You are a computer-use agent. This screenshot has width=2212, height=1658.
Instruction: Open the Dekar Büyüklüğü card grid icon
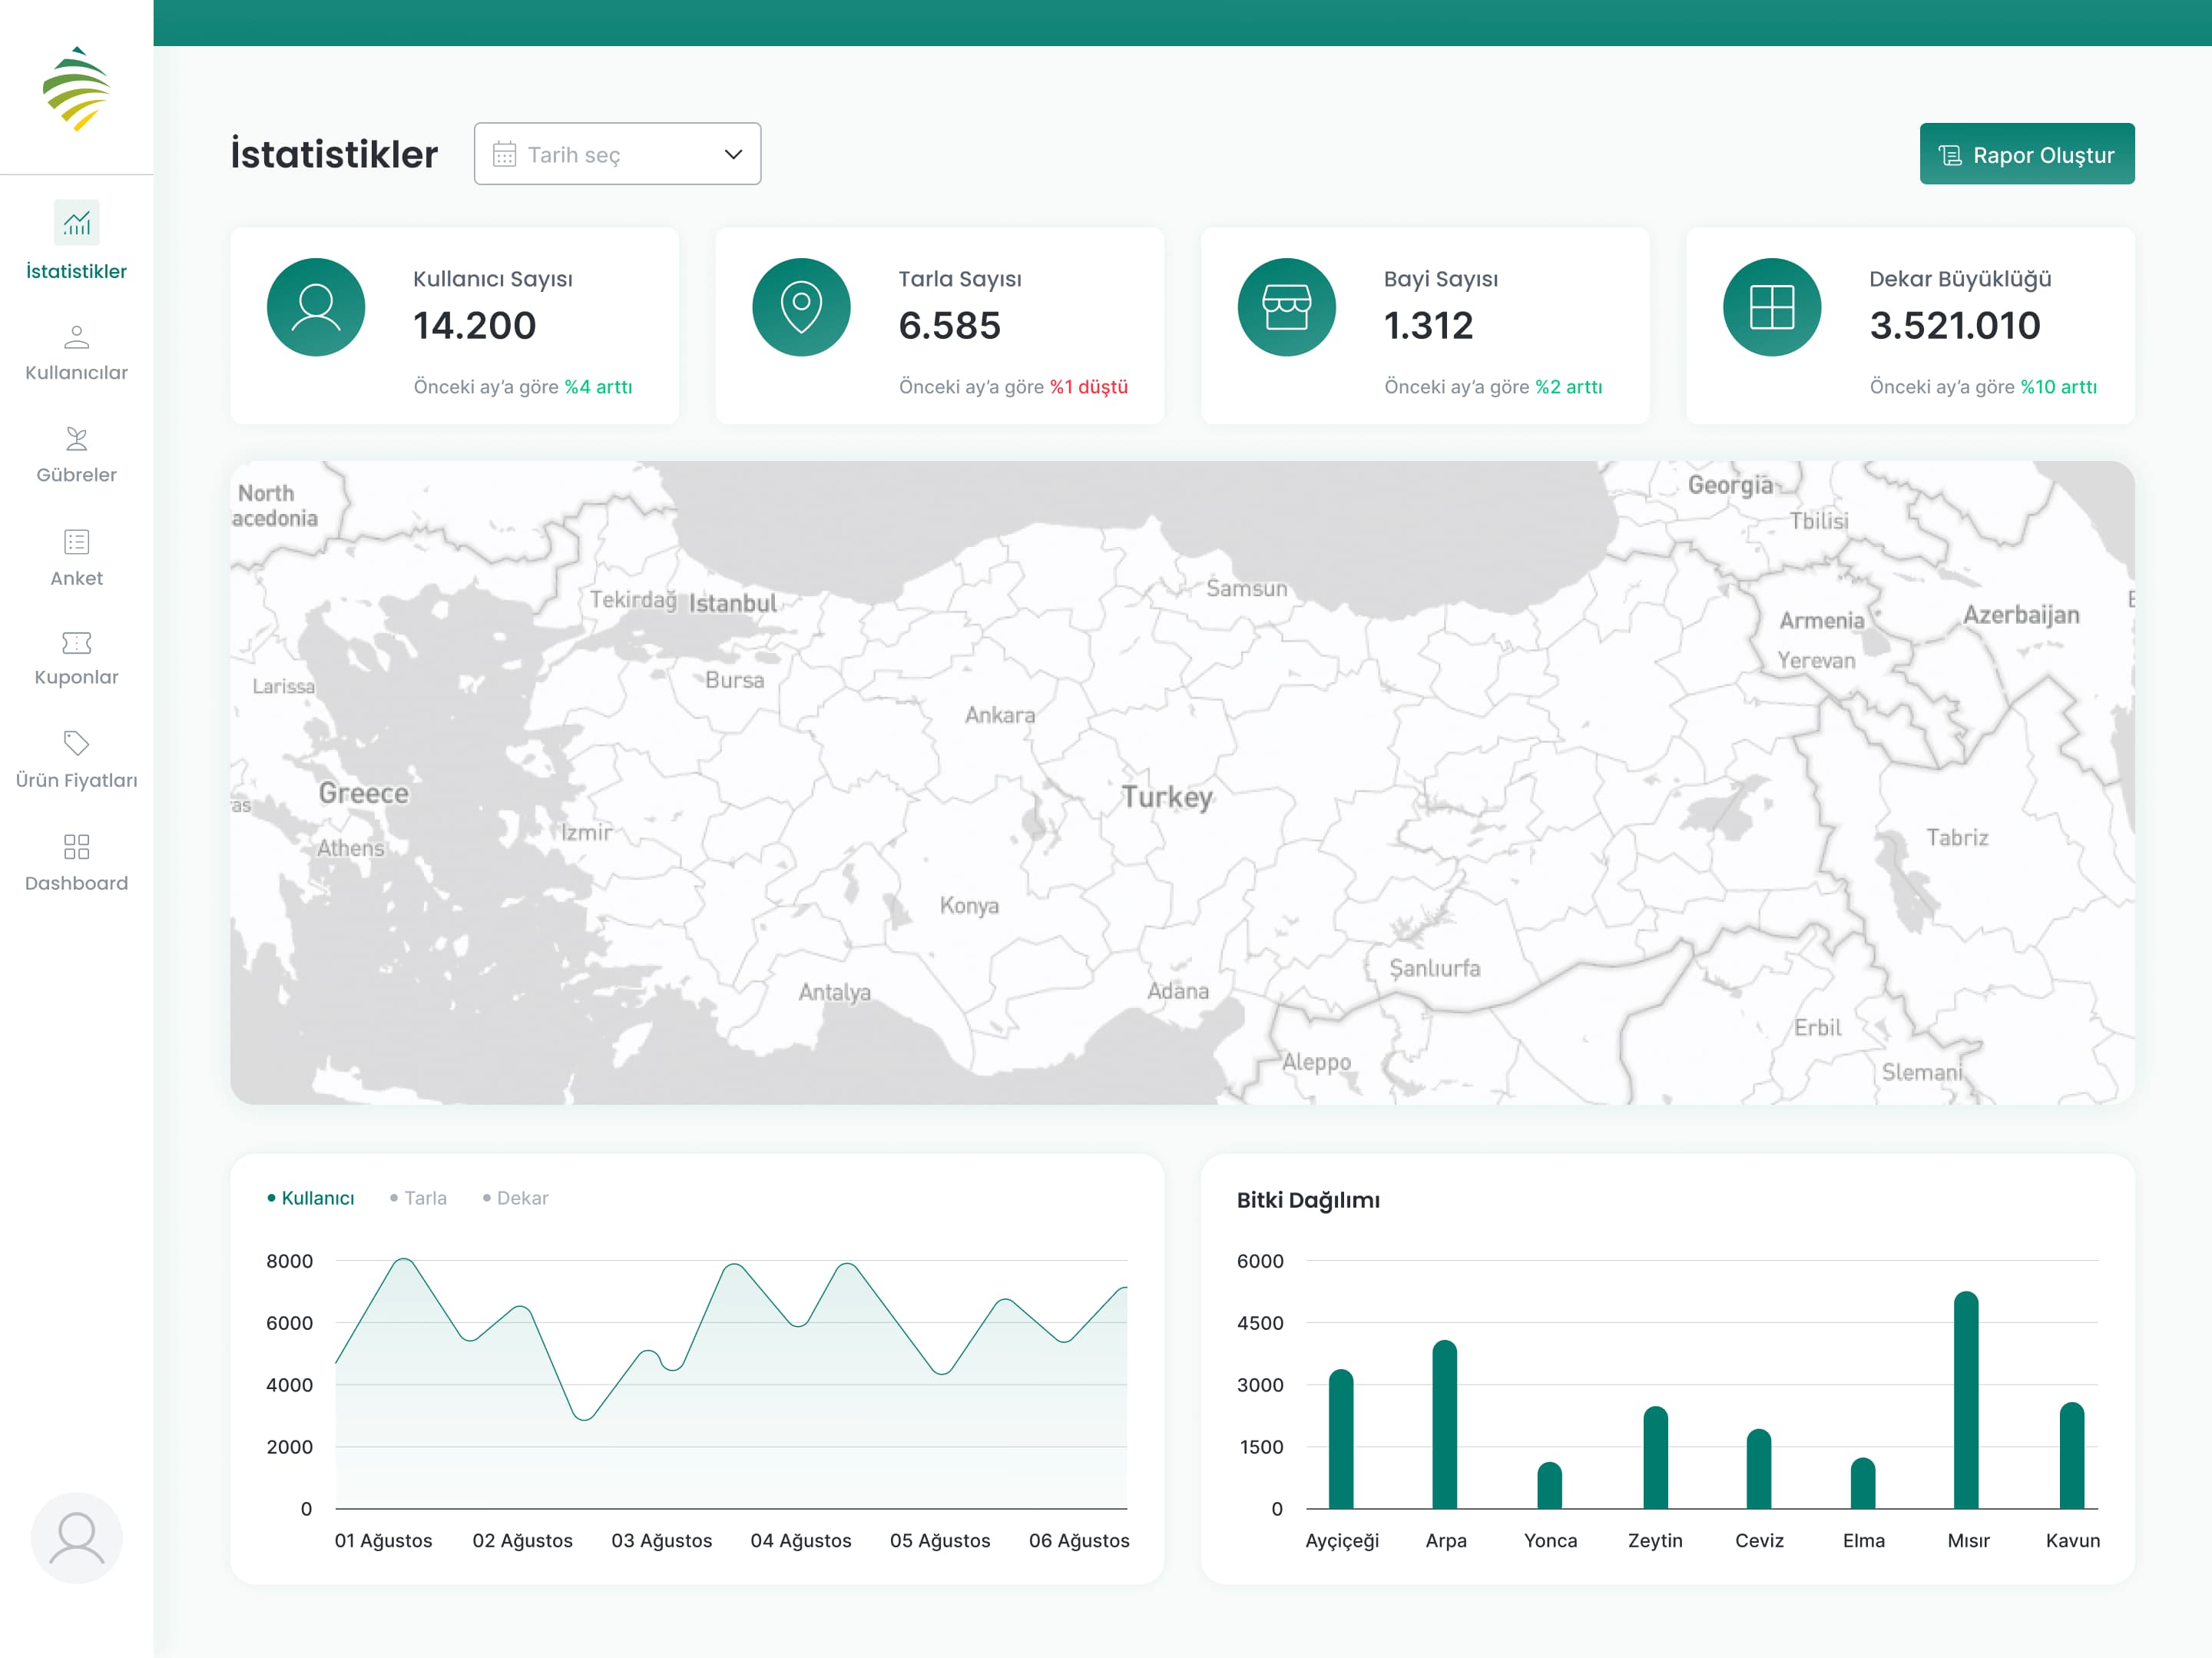(x=1771, y=307)
